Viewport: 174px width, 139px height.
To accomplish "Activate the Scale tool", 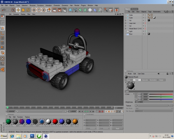I will 23,10.
